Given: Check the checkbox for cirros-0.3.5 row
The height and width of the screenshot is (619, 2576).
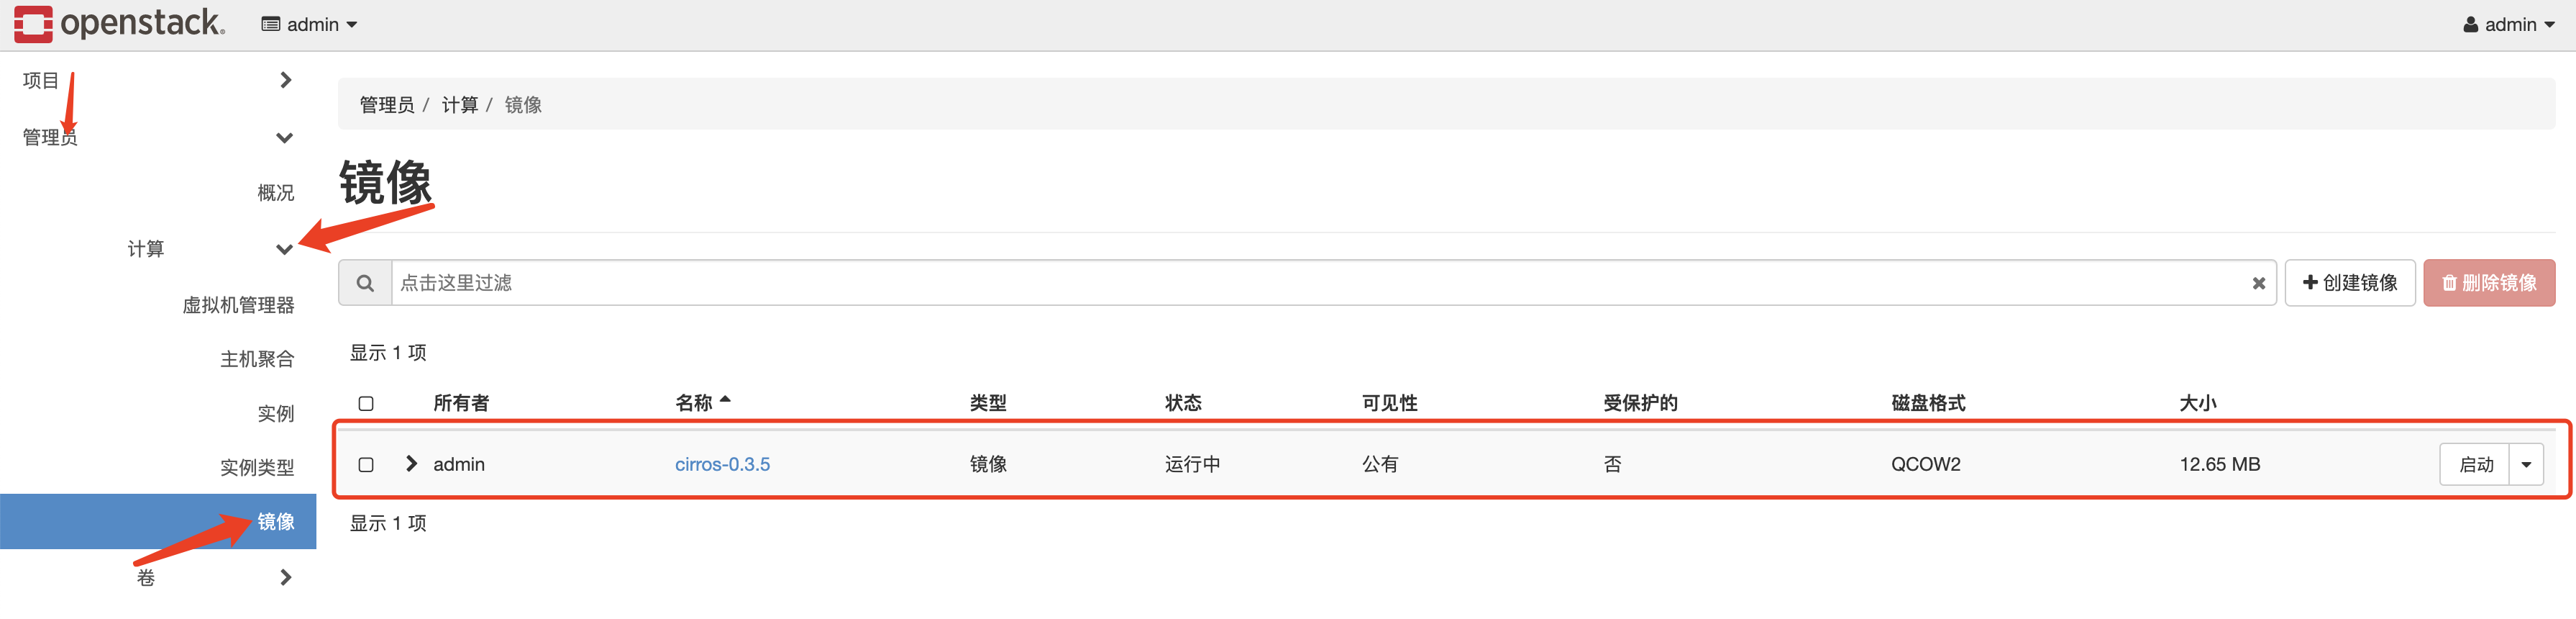Looking at the screenshot, I should [x=365, y=464].
